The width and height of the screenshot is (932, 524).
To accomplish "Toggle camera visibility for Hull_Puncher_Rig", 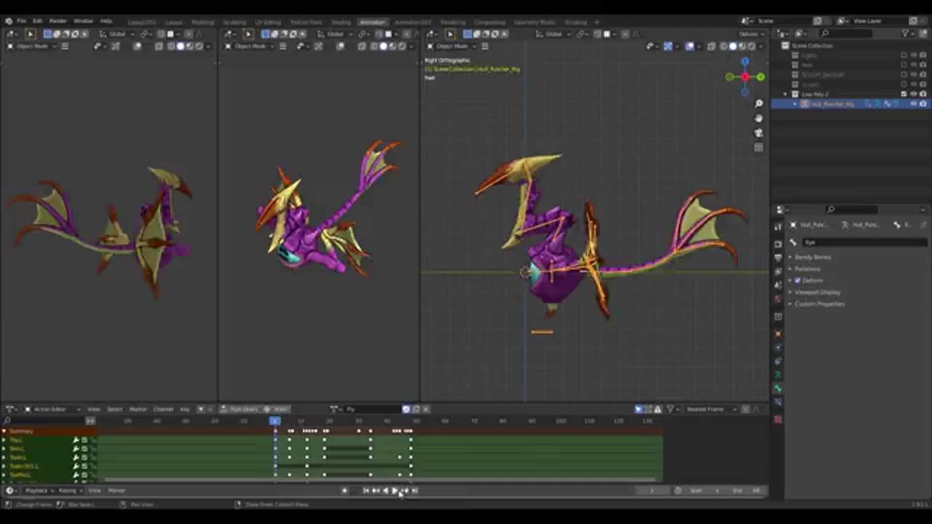I will tap(923, 103).
